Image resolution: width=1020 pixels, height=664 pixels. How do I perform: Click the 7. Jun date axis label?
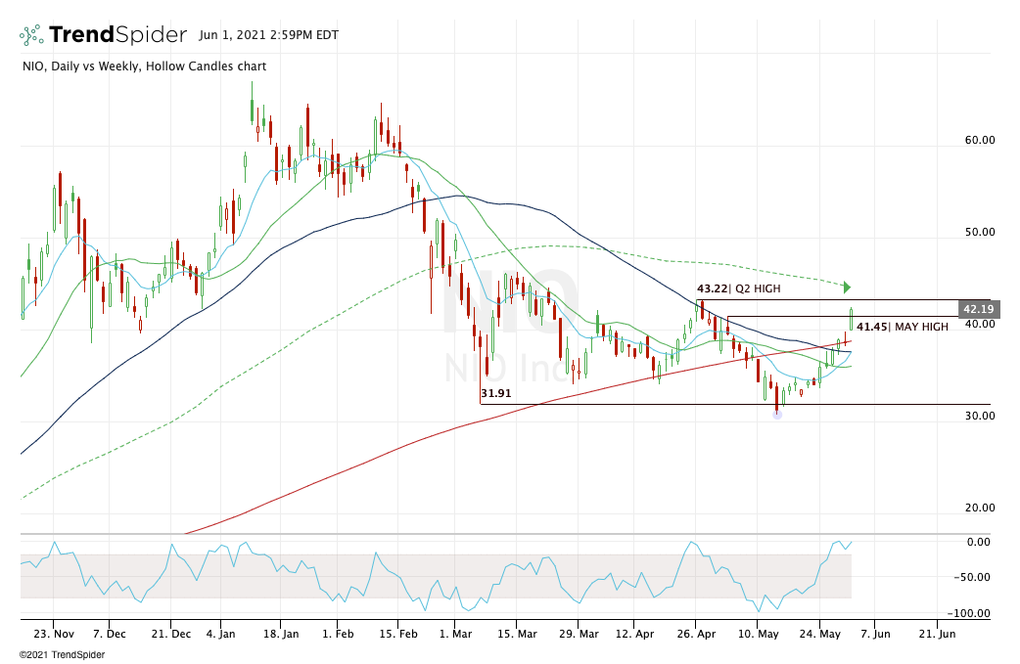point(875,634)
